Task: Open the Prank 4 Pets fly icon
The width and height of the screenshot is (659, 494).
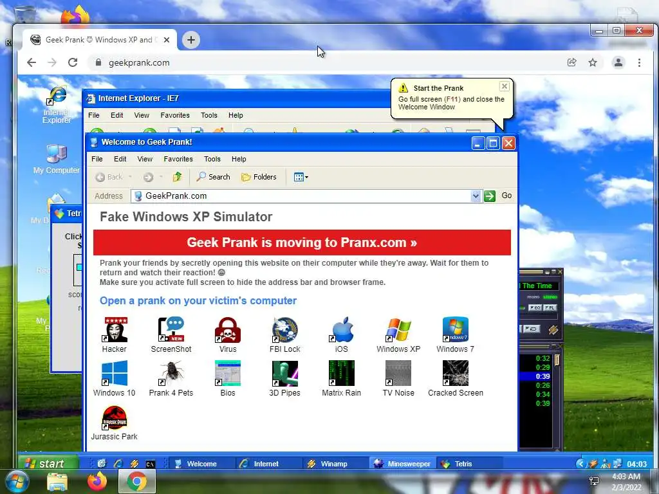Action: pos(171,374)
